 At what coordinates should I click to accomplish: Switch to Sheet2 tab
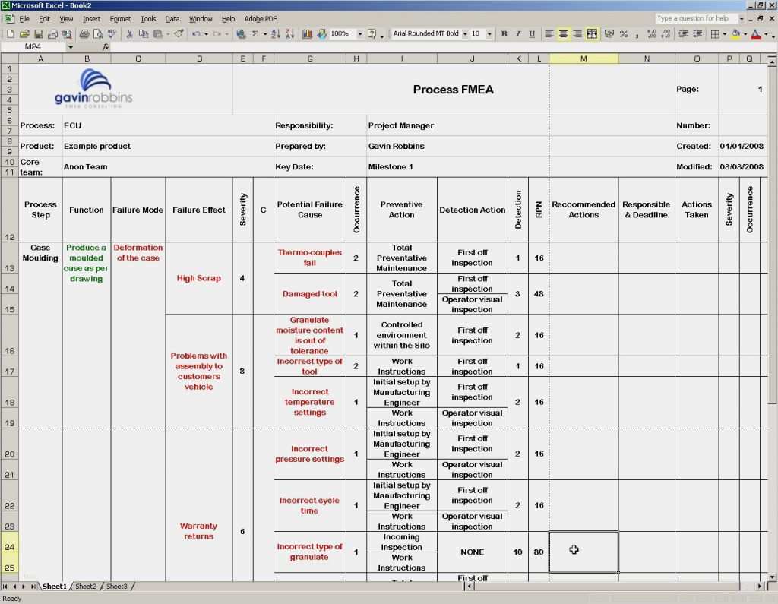(86, 586)
